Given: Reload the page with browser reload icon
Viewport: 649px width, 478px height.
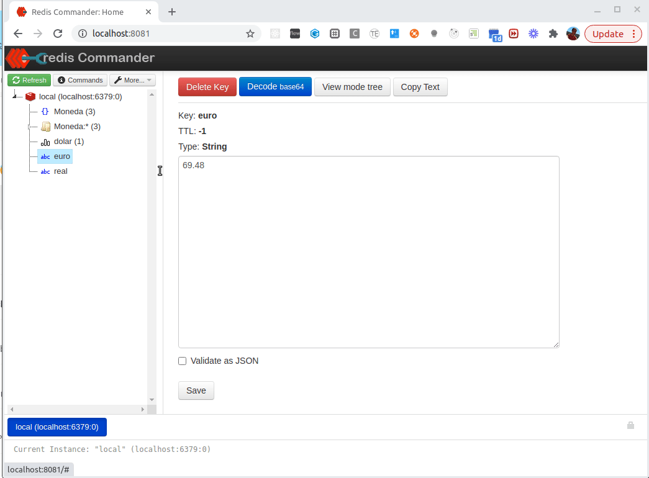Looking at the screenshot, I should (58, 34).
